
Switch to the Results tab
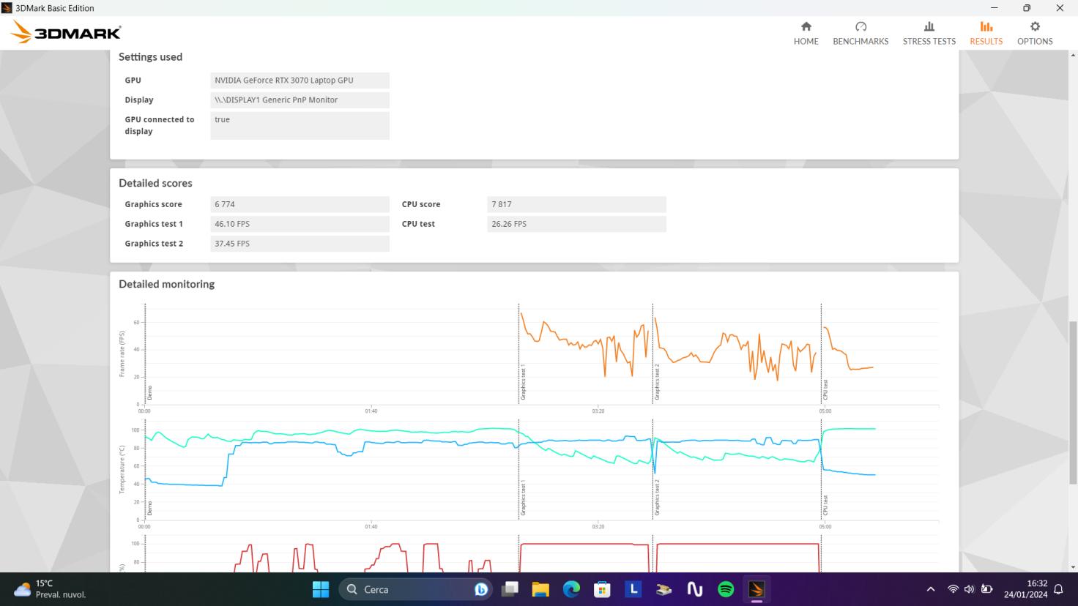pyautogui.click(x=986, y=33)
